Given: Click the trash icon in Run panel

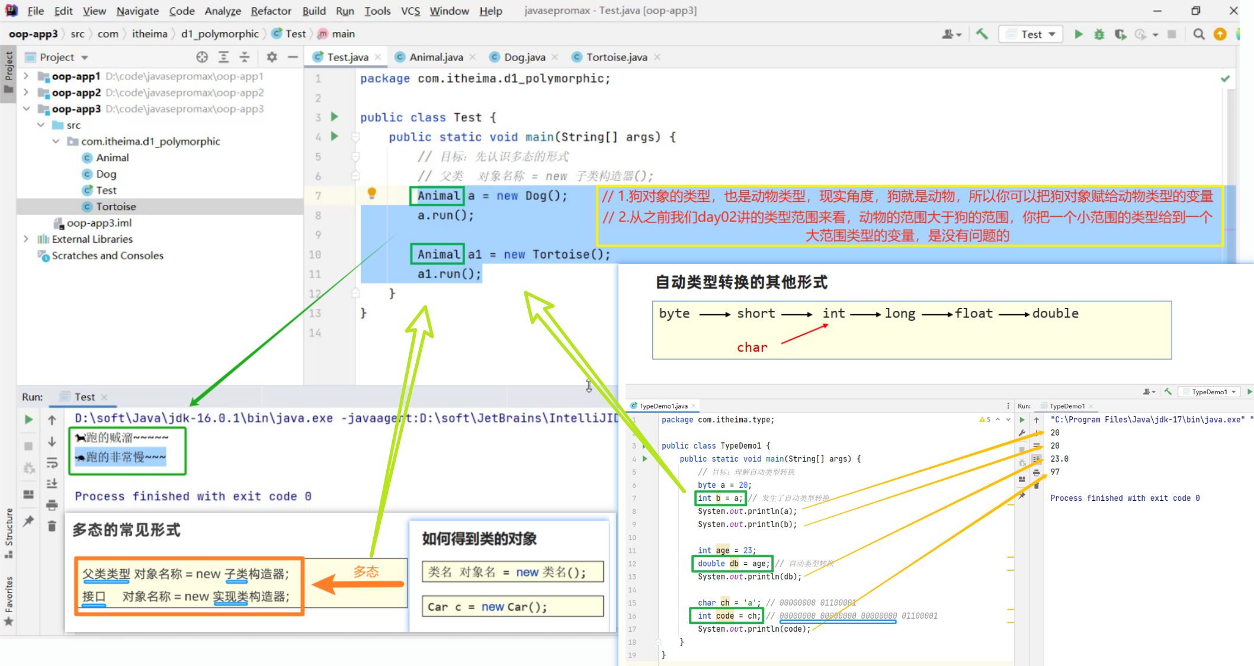Looking at the screenshot, I should click(52, 526).
